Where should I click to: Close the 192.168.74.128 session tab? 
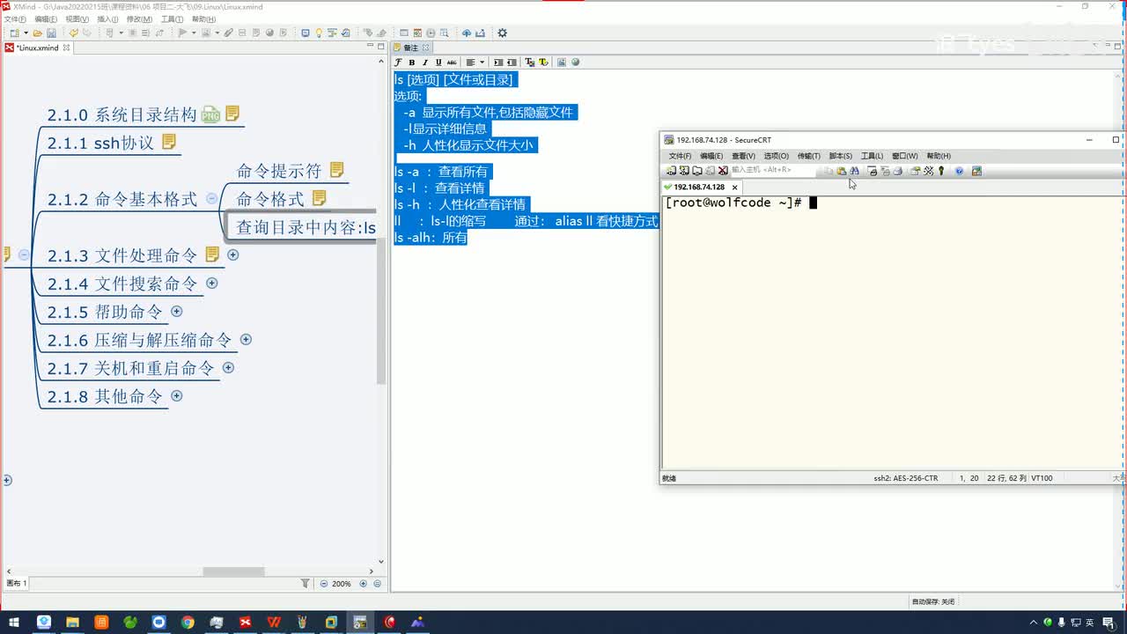(734, 188)
